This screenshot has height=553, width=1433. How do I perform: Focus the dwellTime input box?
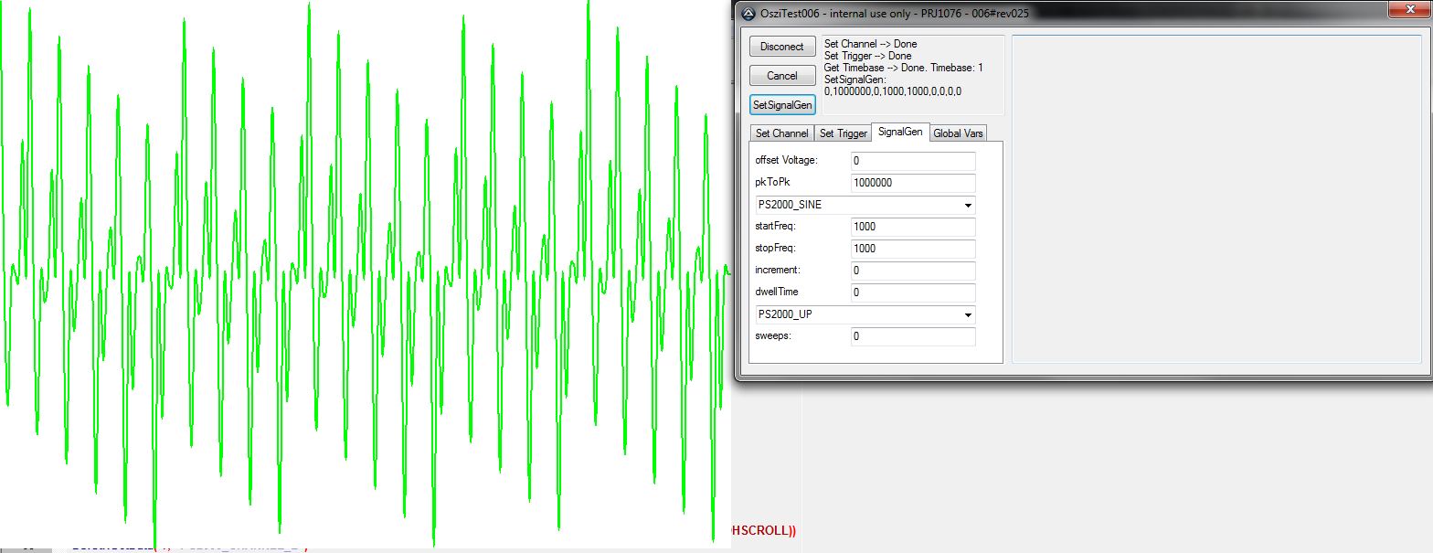pos(912,292)
